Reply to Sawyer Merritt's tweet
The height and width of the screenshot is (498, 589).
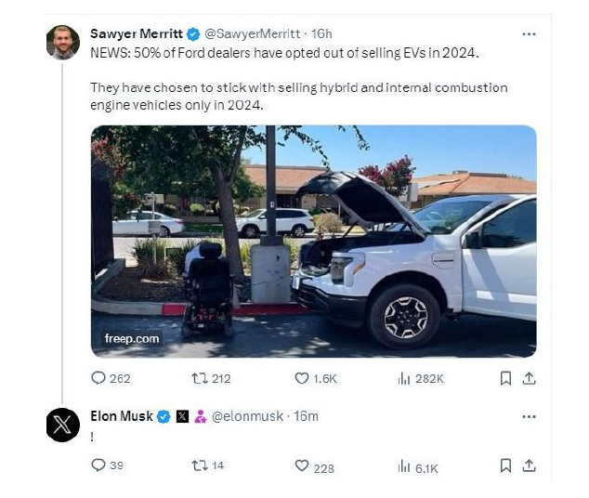pos(98,378)
